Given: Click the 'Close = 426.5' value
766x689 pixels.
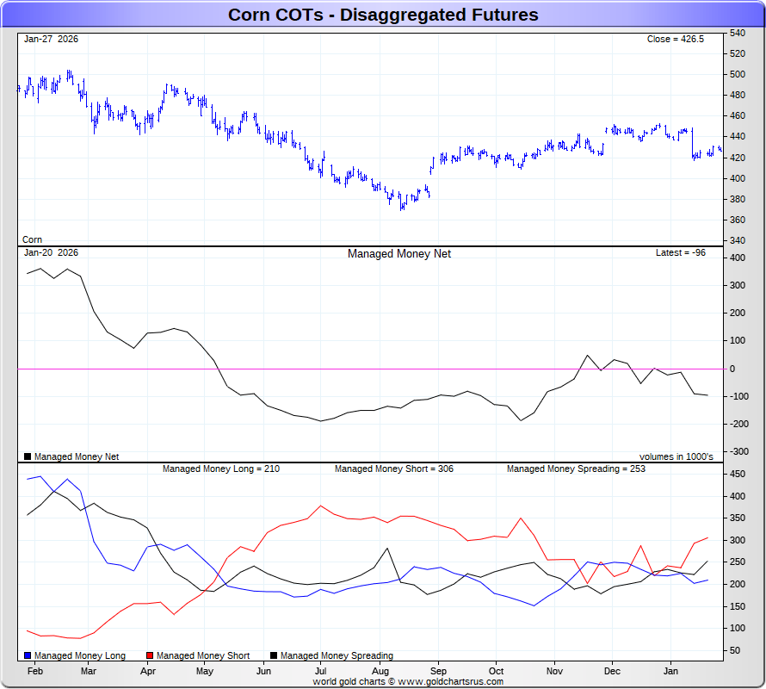Looking at the screenshot, I should pos(675,39).
